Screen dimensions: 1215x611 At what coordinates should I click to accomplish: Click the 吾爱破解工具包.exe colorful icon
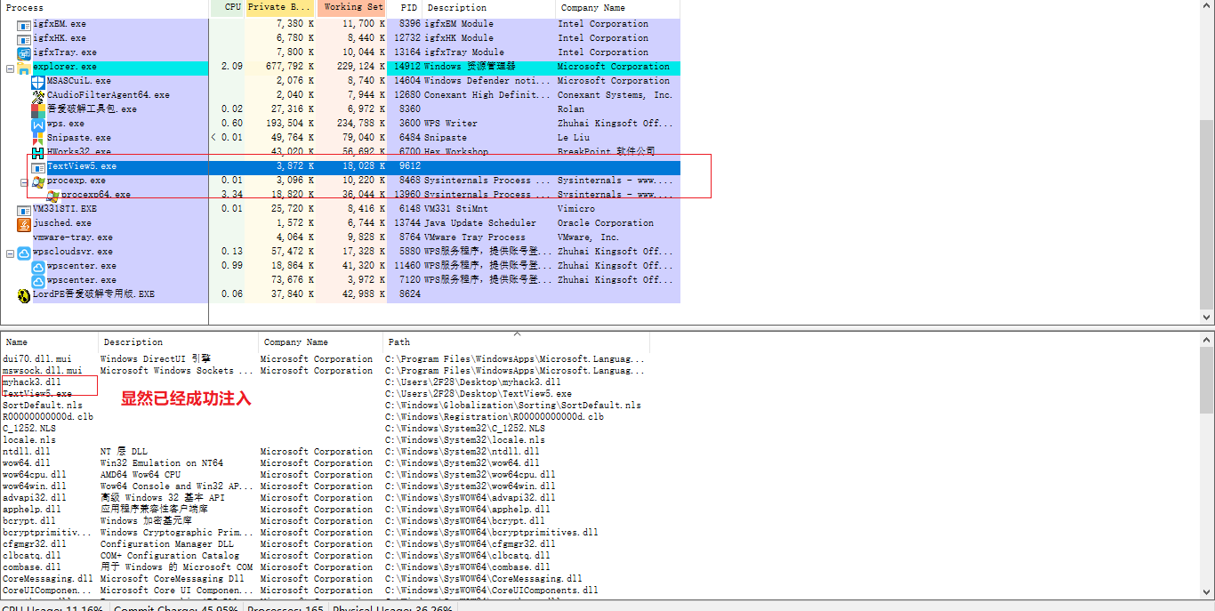click(38, 109)
